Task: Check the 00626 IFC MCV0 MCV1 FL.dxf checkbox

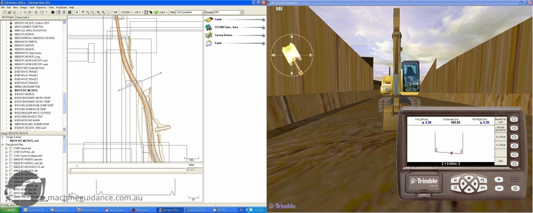Action: (x=11, y=167)
